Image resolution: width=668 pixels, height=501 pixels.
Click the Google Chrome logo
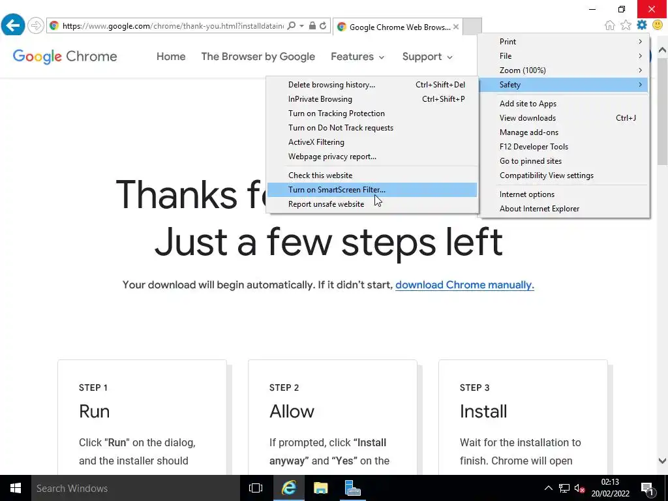click(x=65, y=56)
